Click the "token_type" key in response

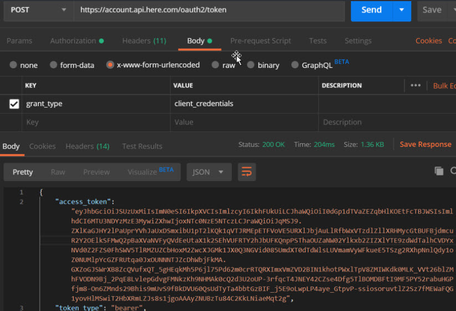click(79, 308)
